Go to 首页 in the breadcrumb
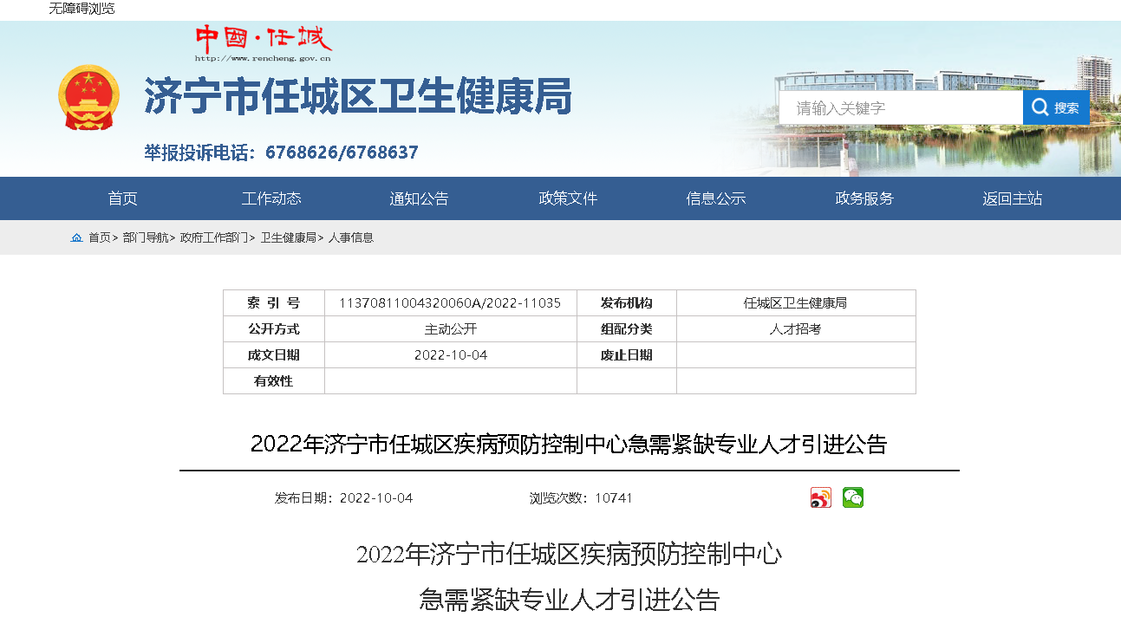This screenshot has height=643, width=1121. point(100,237)
